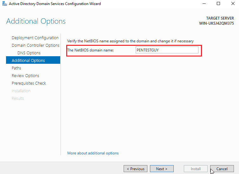Click the Additional Options page heading
239x174 pixels.
pos(36,21)
